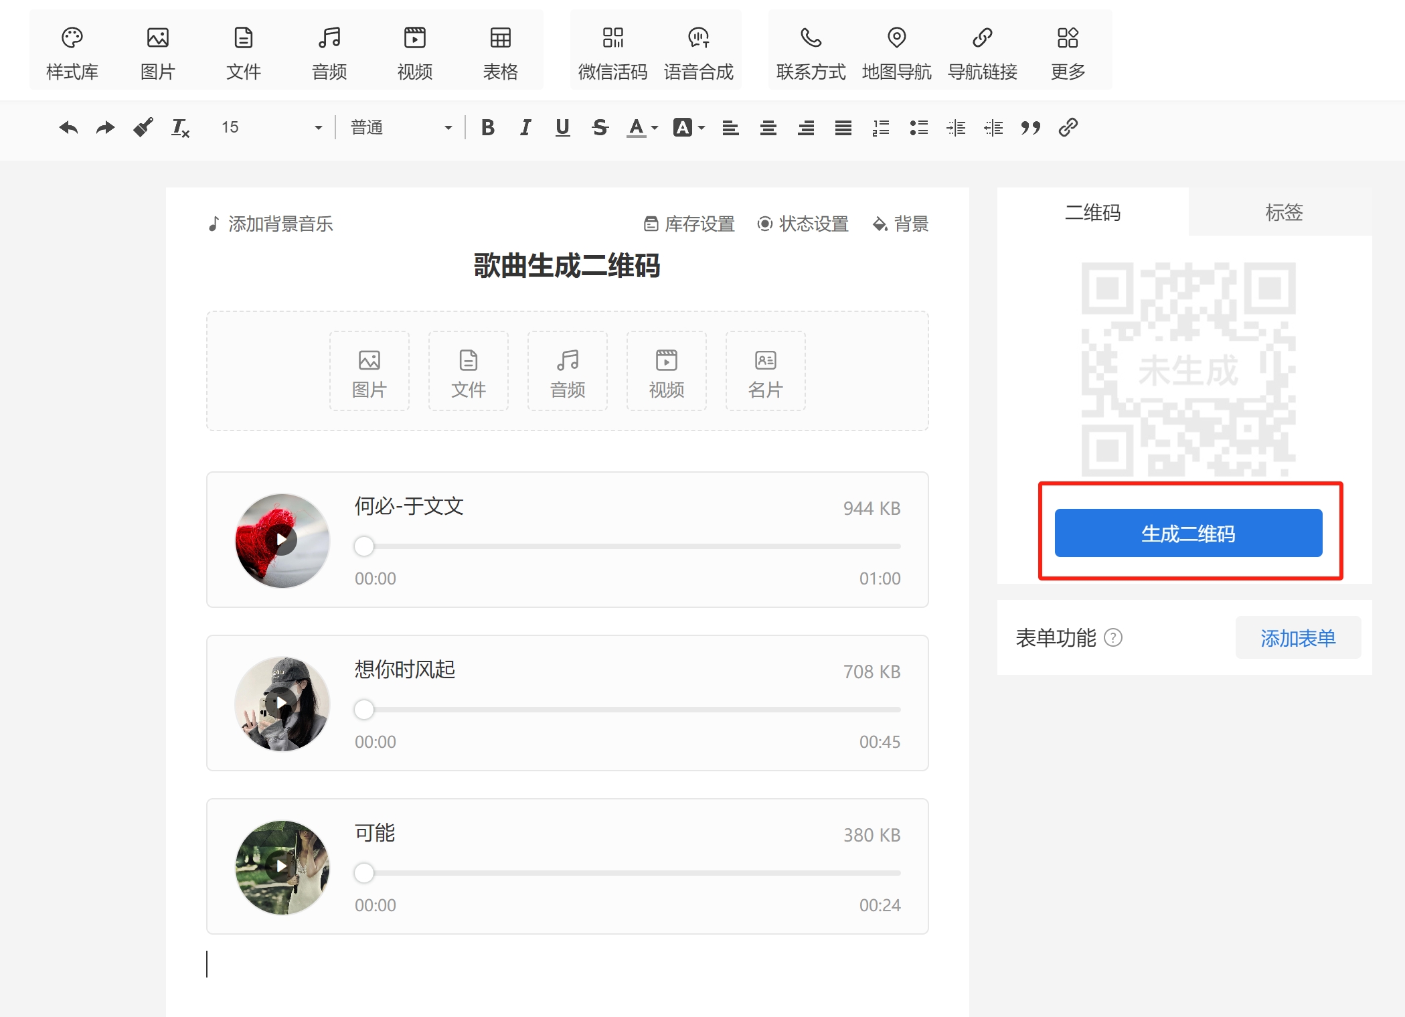Insert a table with 表格
The width and height of the screenshot is (1405, 1017).
click(501, 52)
